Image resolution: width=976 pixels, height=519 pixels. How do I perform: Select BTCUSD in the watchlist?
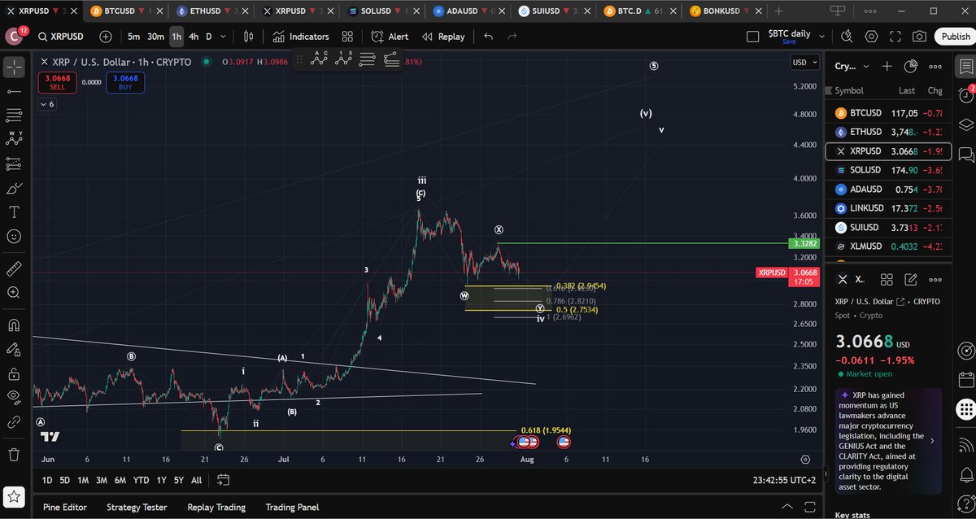coord(887,113)
